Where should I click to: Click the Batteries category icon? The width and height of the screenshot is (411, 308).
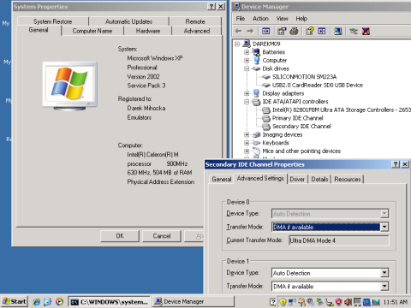pyautogui.click(x=256, y=52)
